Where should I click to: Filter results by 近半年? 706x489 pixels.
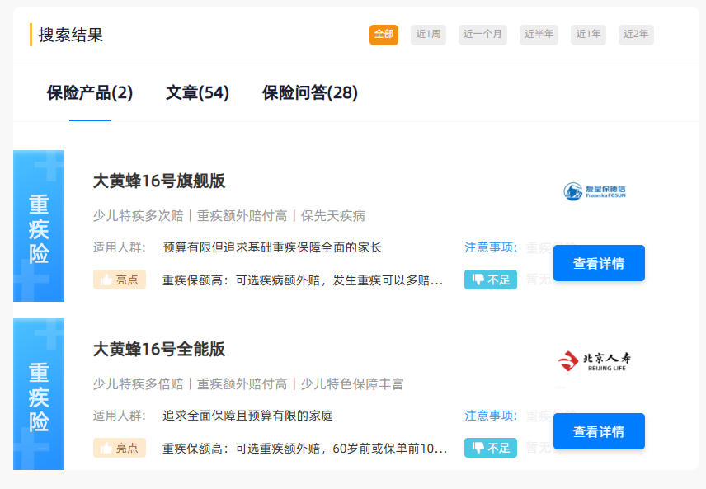click(539, 35)
